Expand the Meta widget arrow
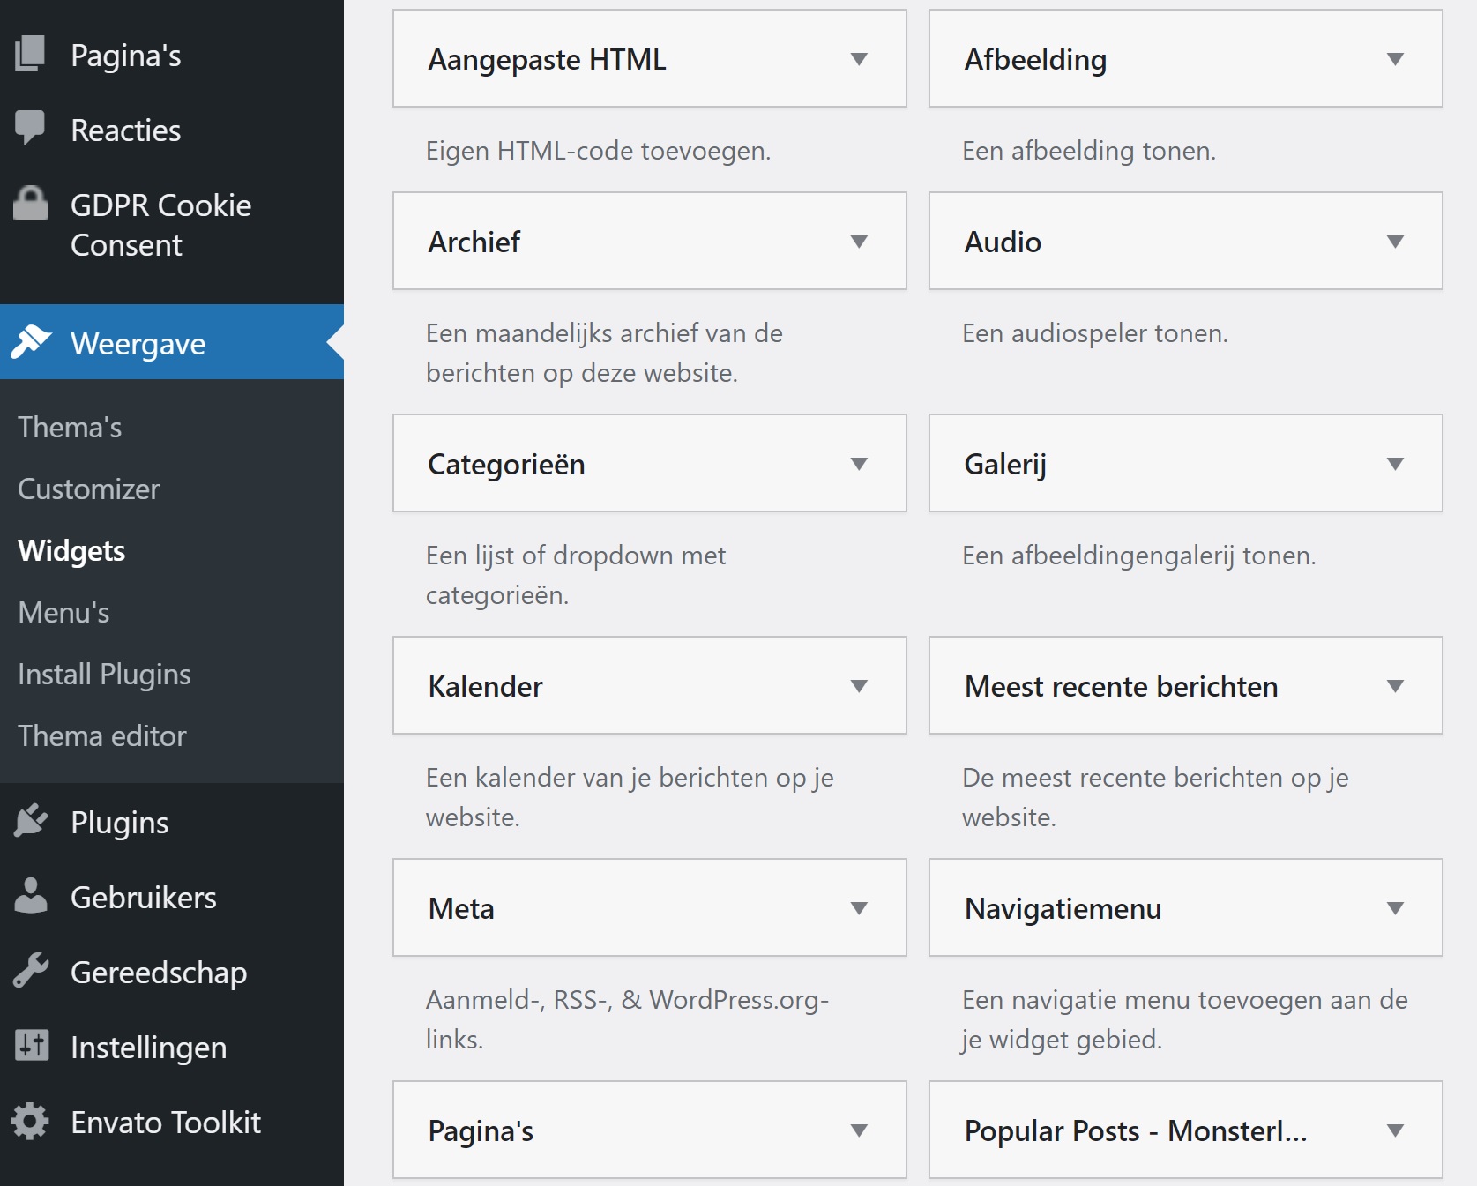The image size is (1477, 1186). point(859,908)
